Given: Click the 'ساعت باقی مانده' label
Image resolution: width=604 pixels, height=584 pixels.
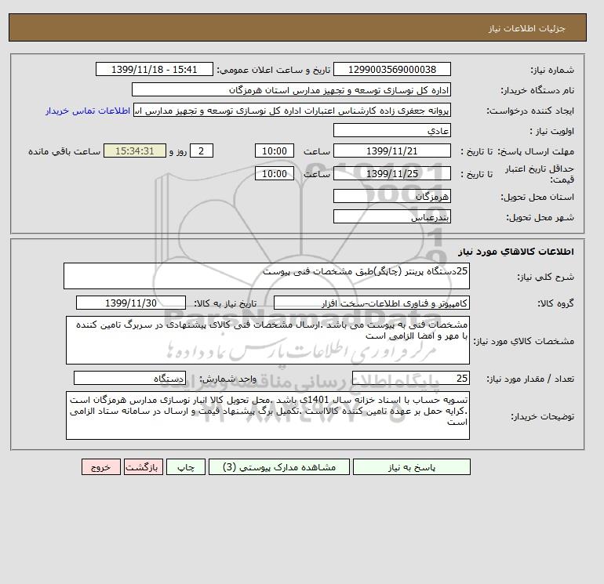Looking at the screenshot, I should point(64,151).
